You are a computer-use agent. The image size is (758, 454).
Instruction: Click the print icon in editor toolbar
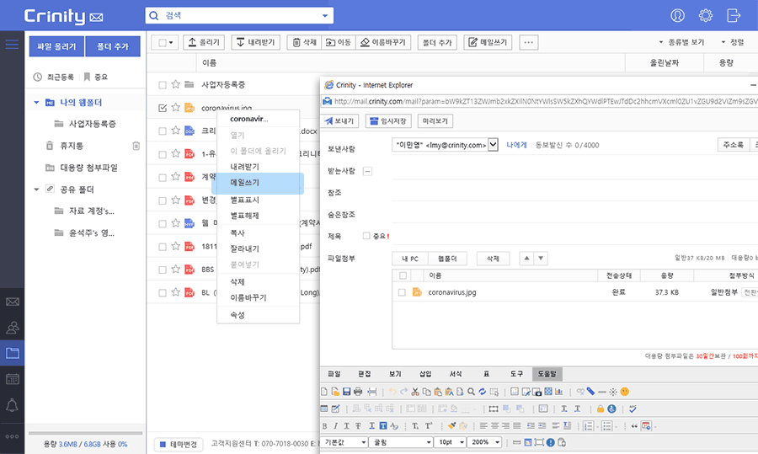point(358,392)
